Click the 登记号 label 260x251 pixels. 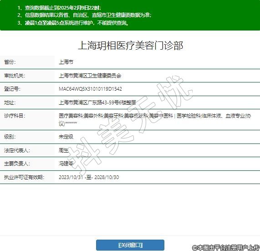(x=12, y=89)
